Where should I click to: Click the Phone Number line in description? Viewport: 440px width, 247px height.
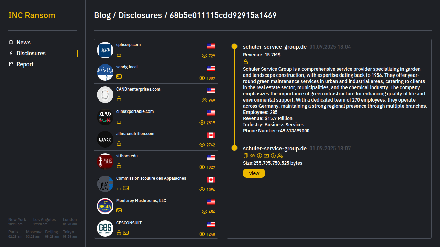click(276, 131)
